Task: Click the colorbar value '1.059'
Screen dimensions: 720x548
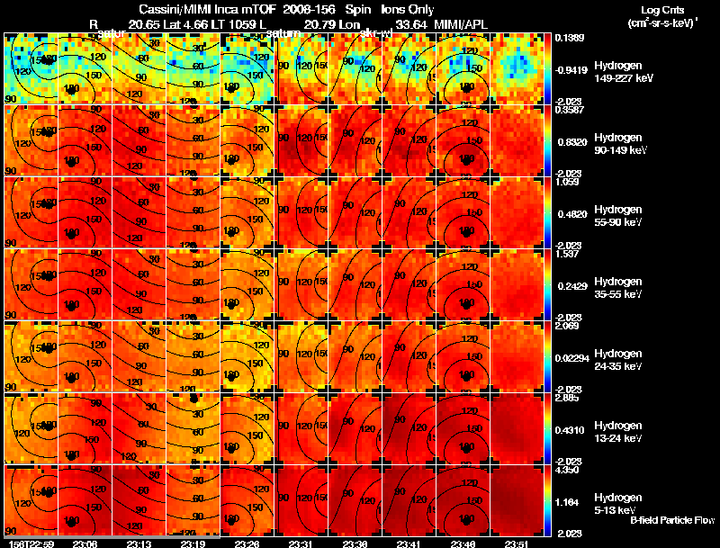Action: pos(567,182)
